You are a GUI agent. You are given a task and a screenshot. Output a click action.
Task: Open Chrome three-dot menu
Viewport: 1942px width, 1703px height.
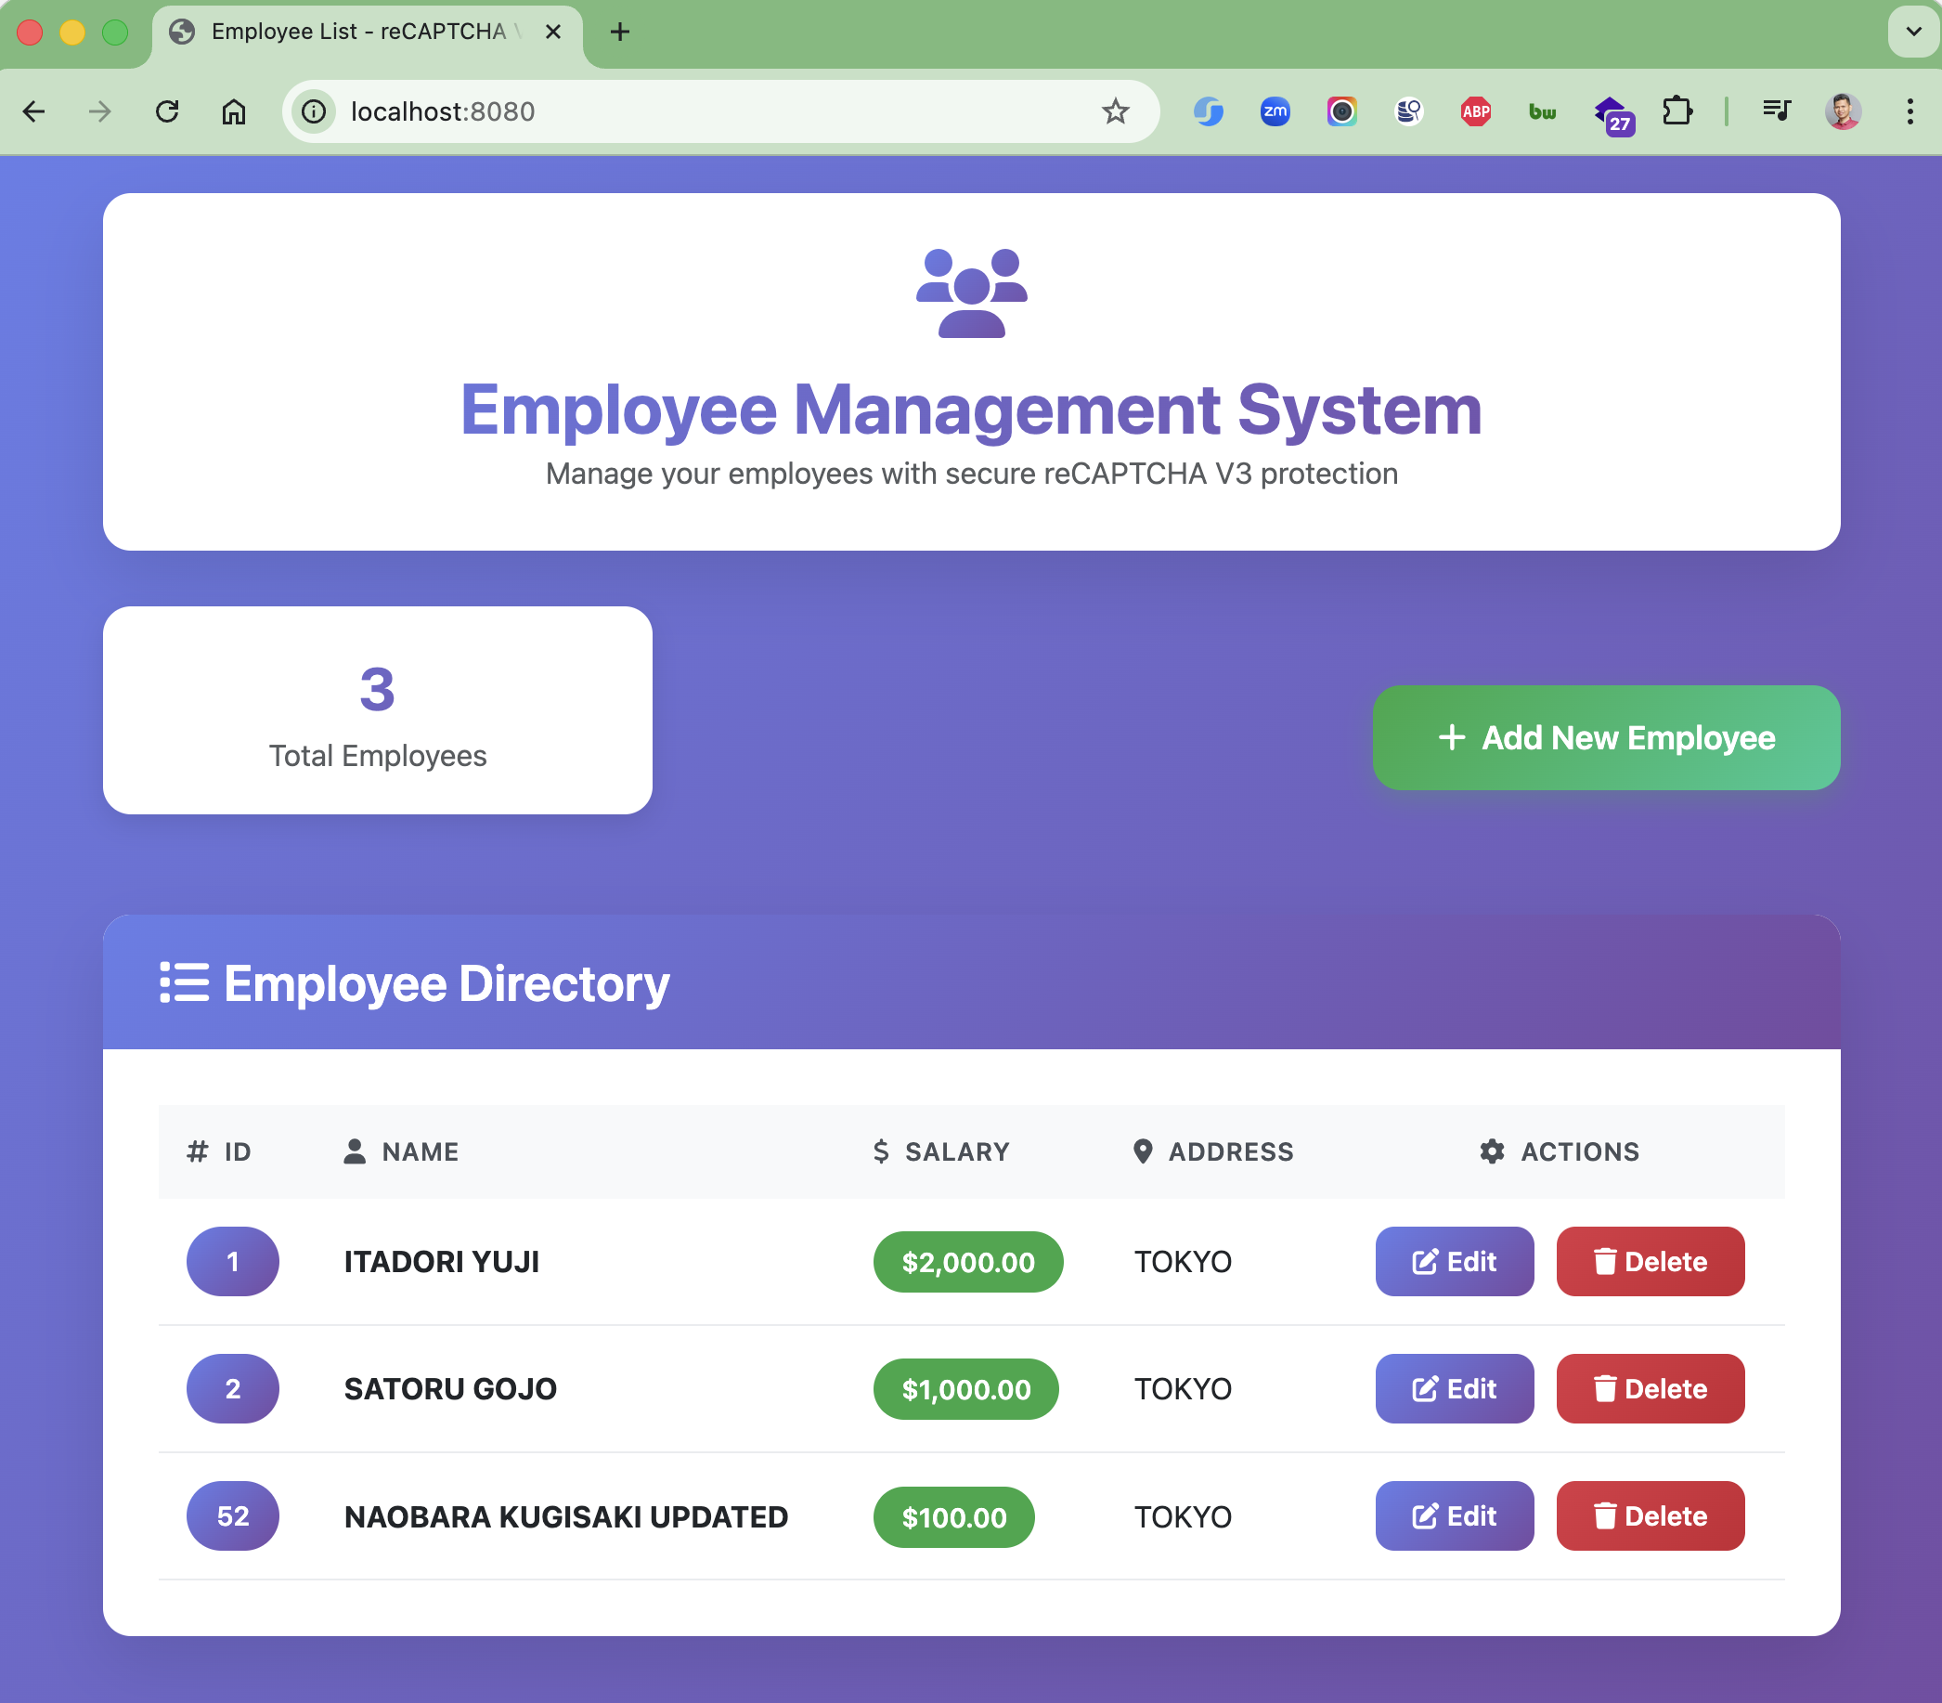click(1910, 111)
